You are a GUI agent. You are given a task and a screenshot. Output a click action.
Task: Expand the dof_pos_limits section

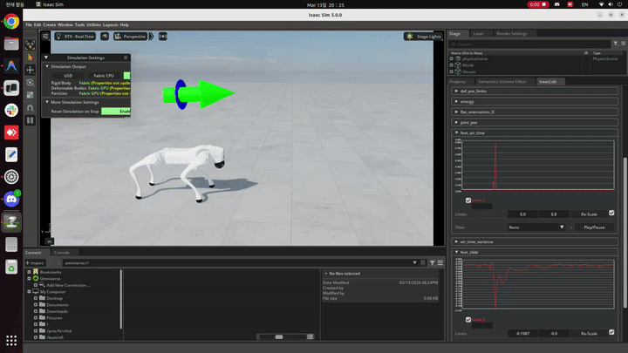tap(535, 92)
